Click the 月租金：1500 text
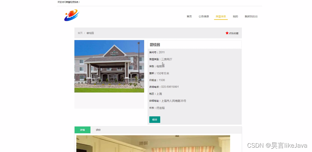This screenshot has height=152, width=312. click(157, 80)
